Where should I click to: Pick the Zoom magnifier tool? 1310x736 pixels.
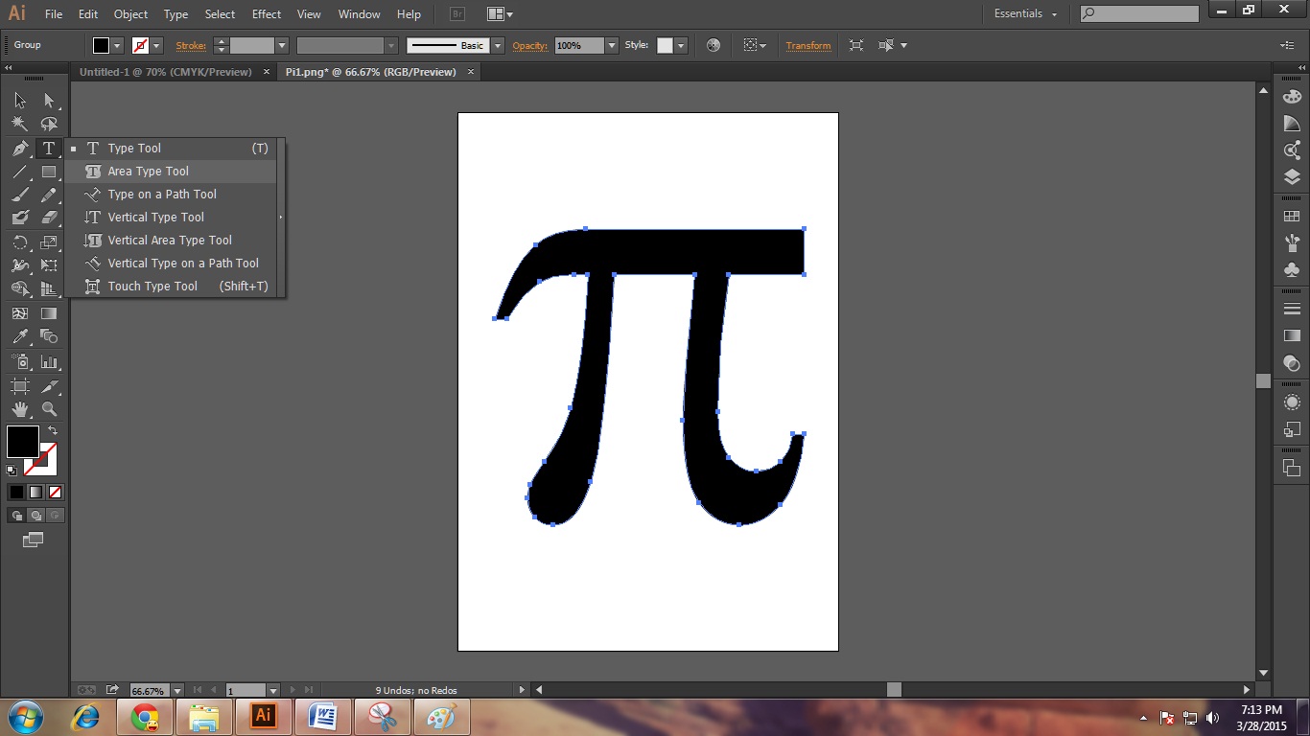point(49,409)
